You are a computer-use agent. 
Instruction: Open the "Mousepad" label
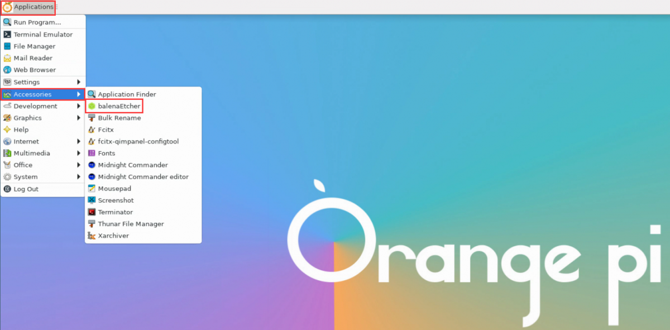coord(114,189)
